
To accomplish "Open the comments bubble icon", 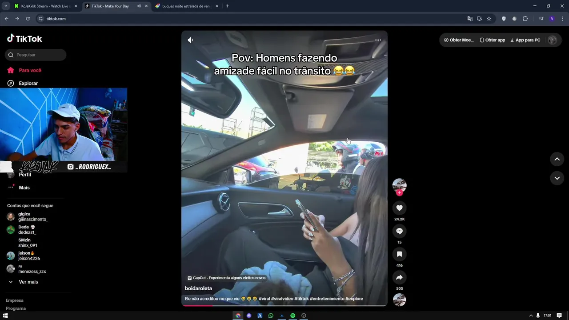I will [x=399, y=231].
